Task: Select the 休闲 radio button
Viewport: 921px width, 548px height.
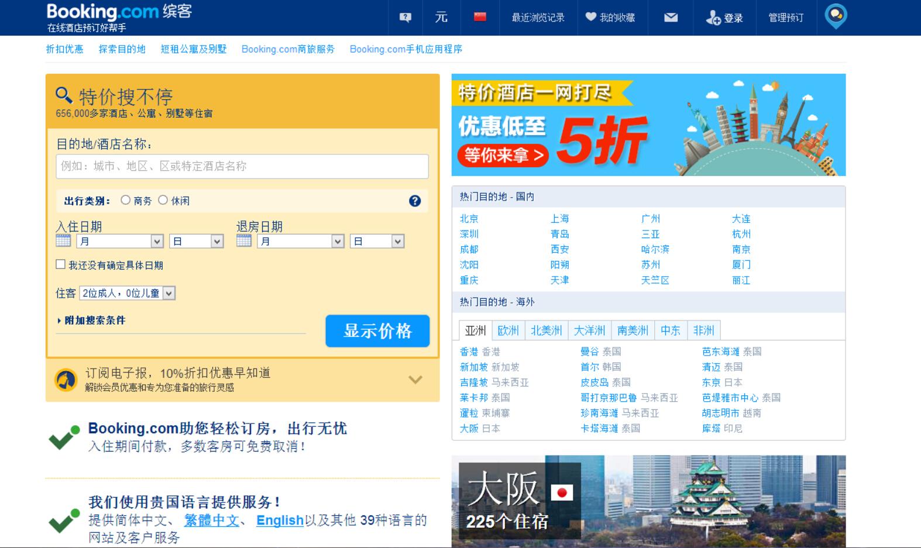Action: [163, 200]
